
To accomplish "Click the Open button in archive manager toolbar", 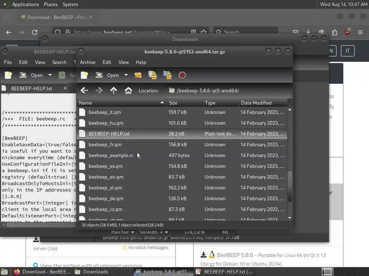I will tap(107, 75).
